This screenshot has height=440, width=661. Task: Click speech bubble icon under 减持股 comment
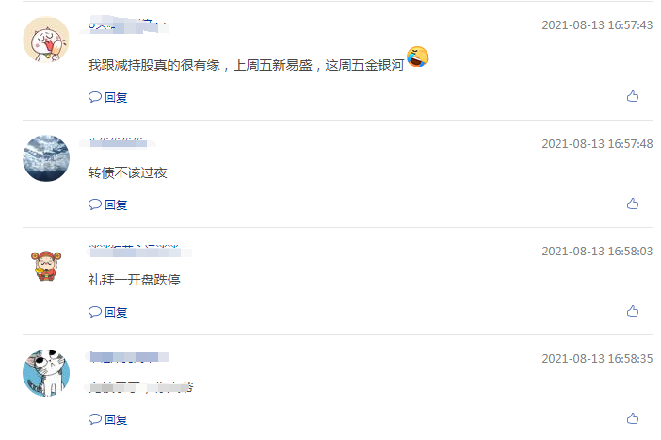point(95,97)
